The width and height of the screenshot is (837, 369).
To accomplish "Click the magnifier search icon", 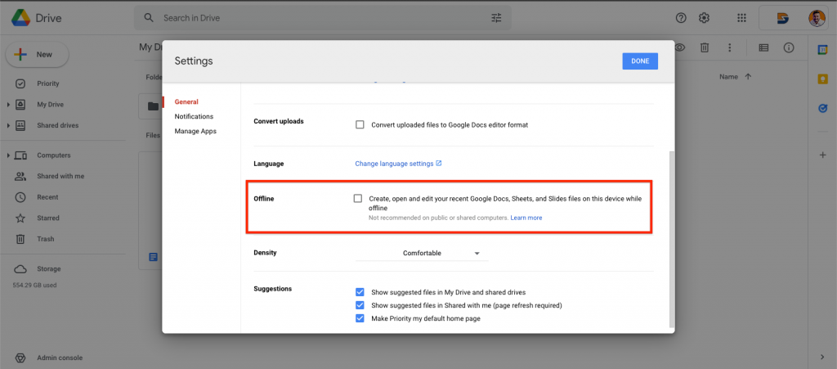I will 149,18.
